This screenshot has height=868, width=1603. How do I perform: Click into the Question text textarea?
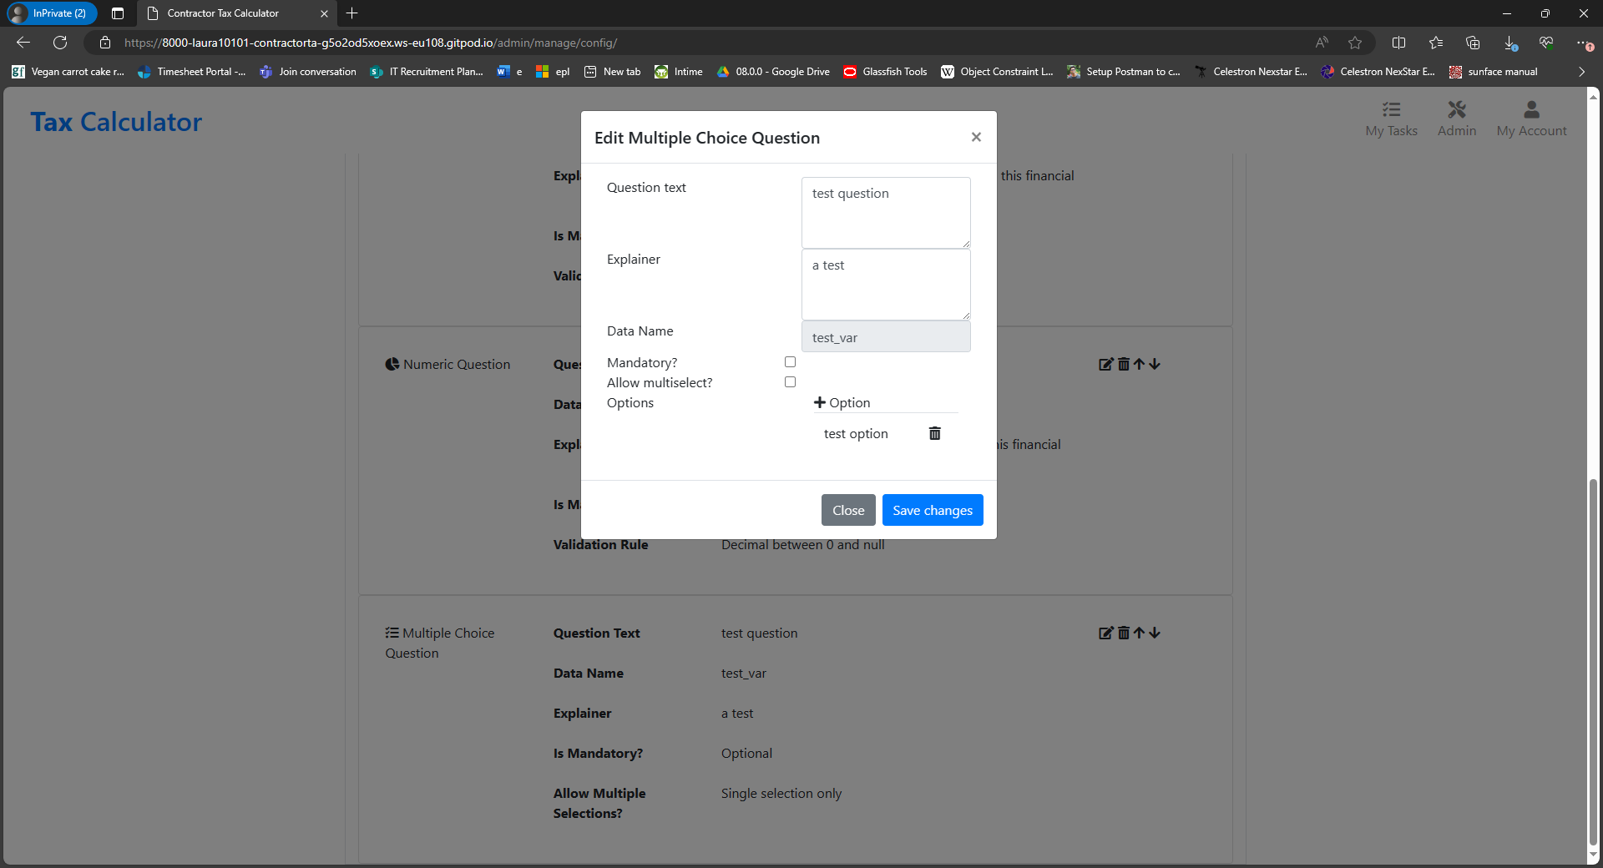(886, 212)
